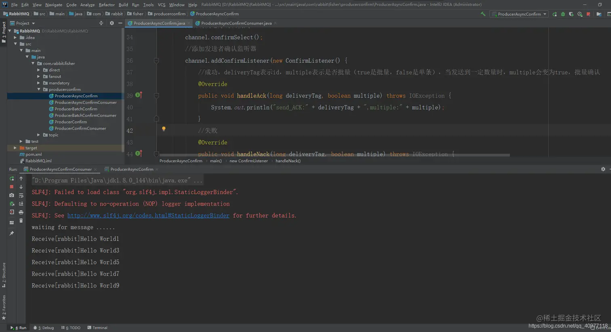Expand the topic package
Image resolution: width=611 pixels, height=332 pixels.
(39, 135)
